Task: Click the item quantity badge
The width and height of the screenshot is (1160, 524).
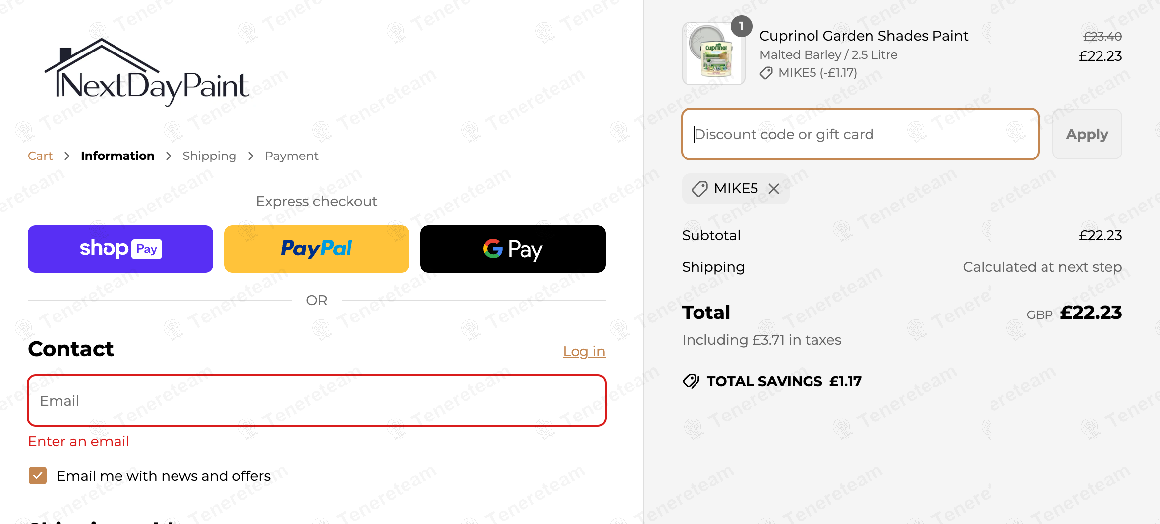Action: click(x=741, y=26)
